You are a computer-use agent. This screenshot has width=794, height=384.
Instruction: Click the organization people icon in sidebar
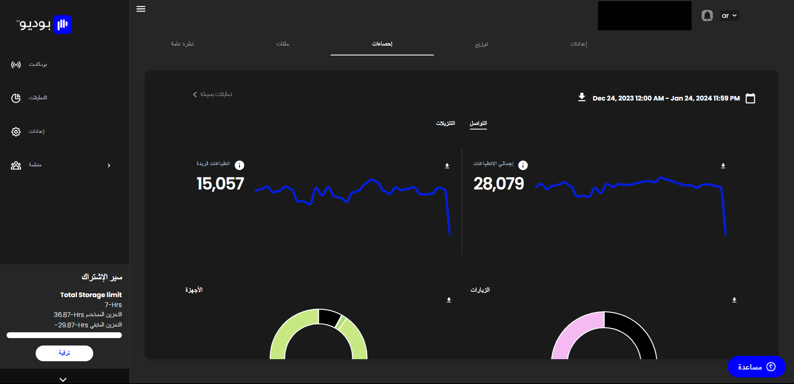pos(16,166)
